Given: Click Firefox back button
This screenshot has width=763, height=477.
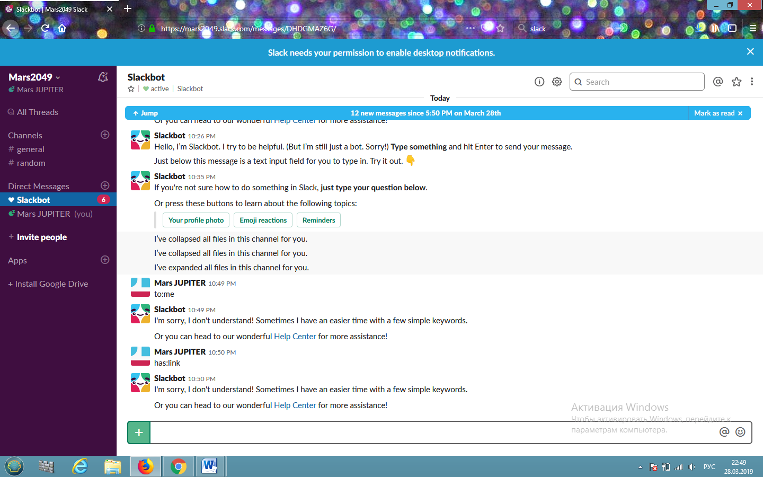Looking at the screenshot, I should tap(11, 28).
